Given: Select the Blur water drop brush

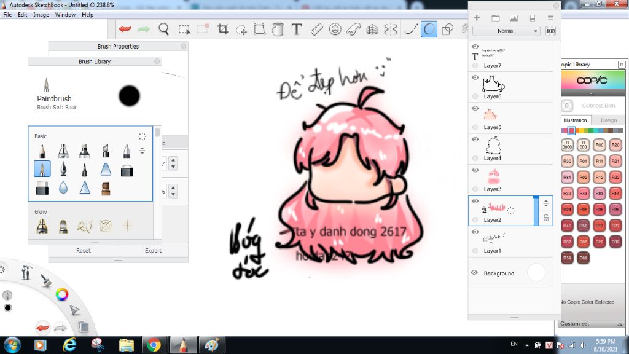Looking at the screenshot, I should [x=63, y=187].
